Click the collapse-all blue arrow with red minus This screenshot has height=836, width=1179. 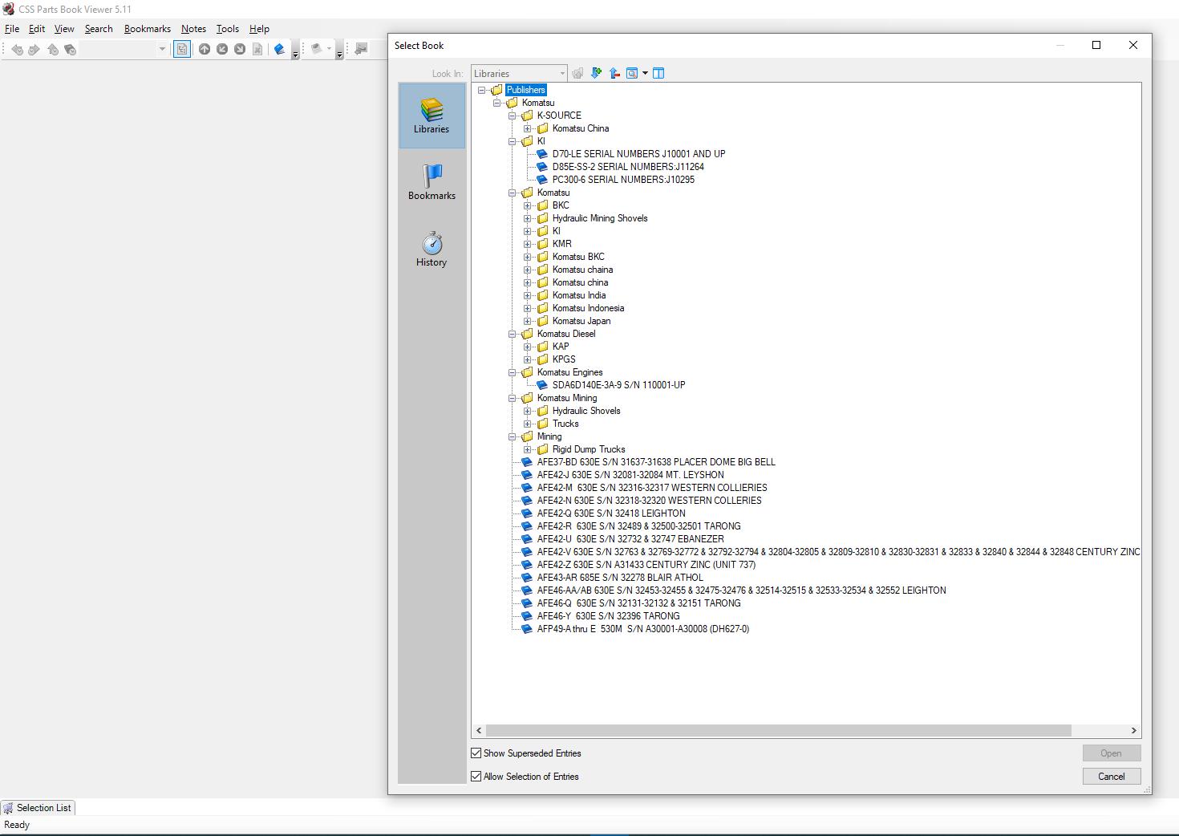[x=614, y=73]
